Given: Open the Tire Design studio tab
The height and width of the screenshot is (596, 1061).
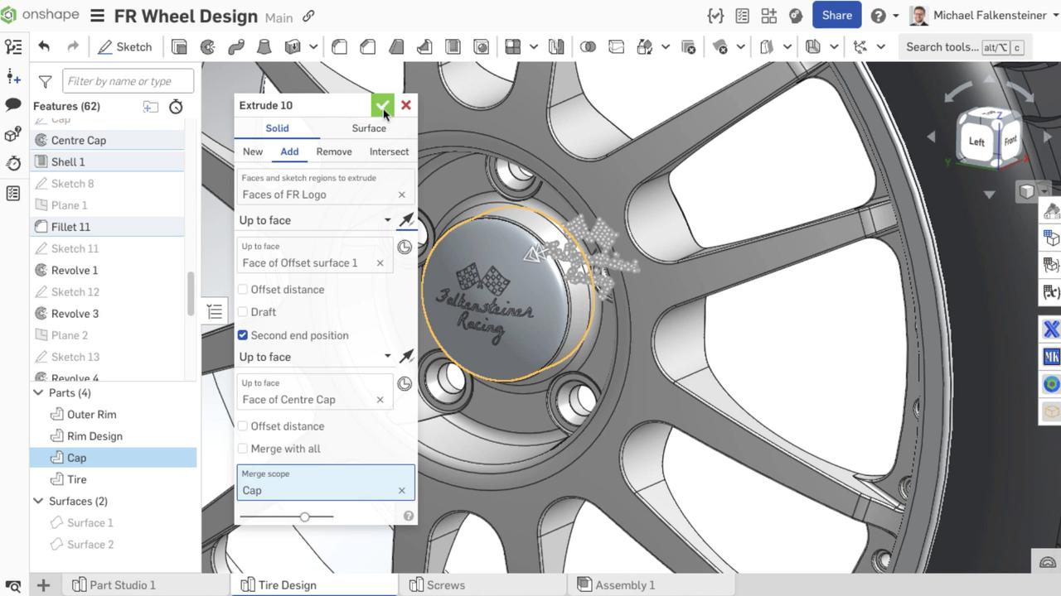Looking at the screenshot, I should [287, 585].
